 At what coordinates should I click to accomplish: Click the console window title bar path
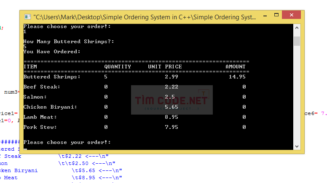coord(145,17)
